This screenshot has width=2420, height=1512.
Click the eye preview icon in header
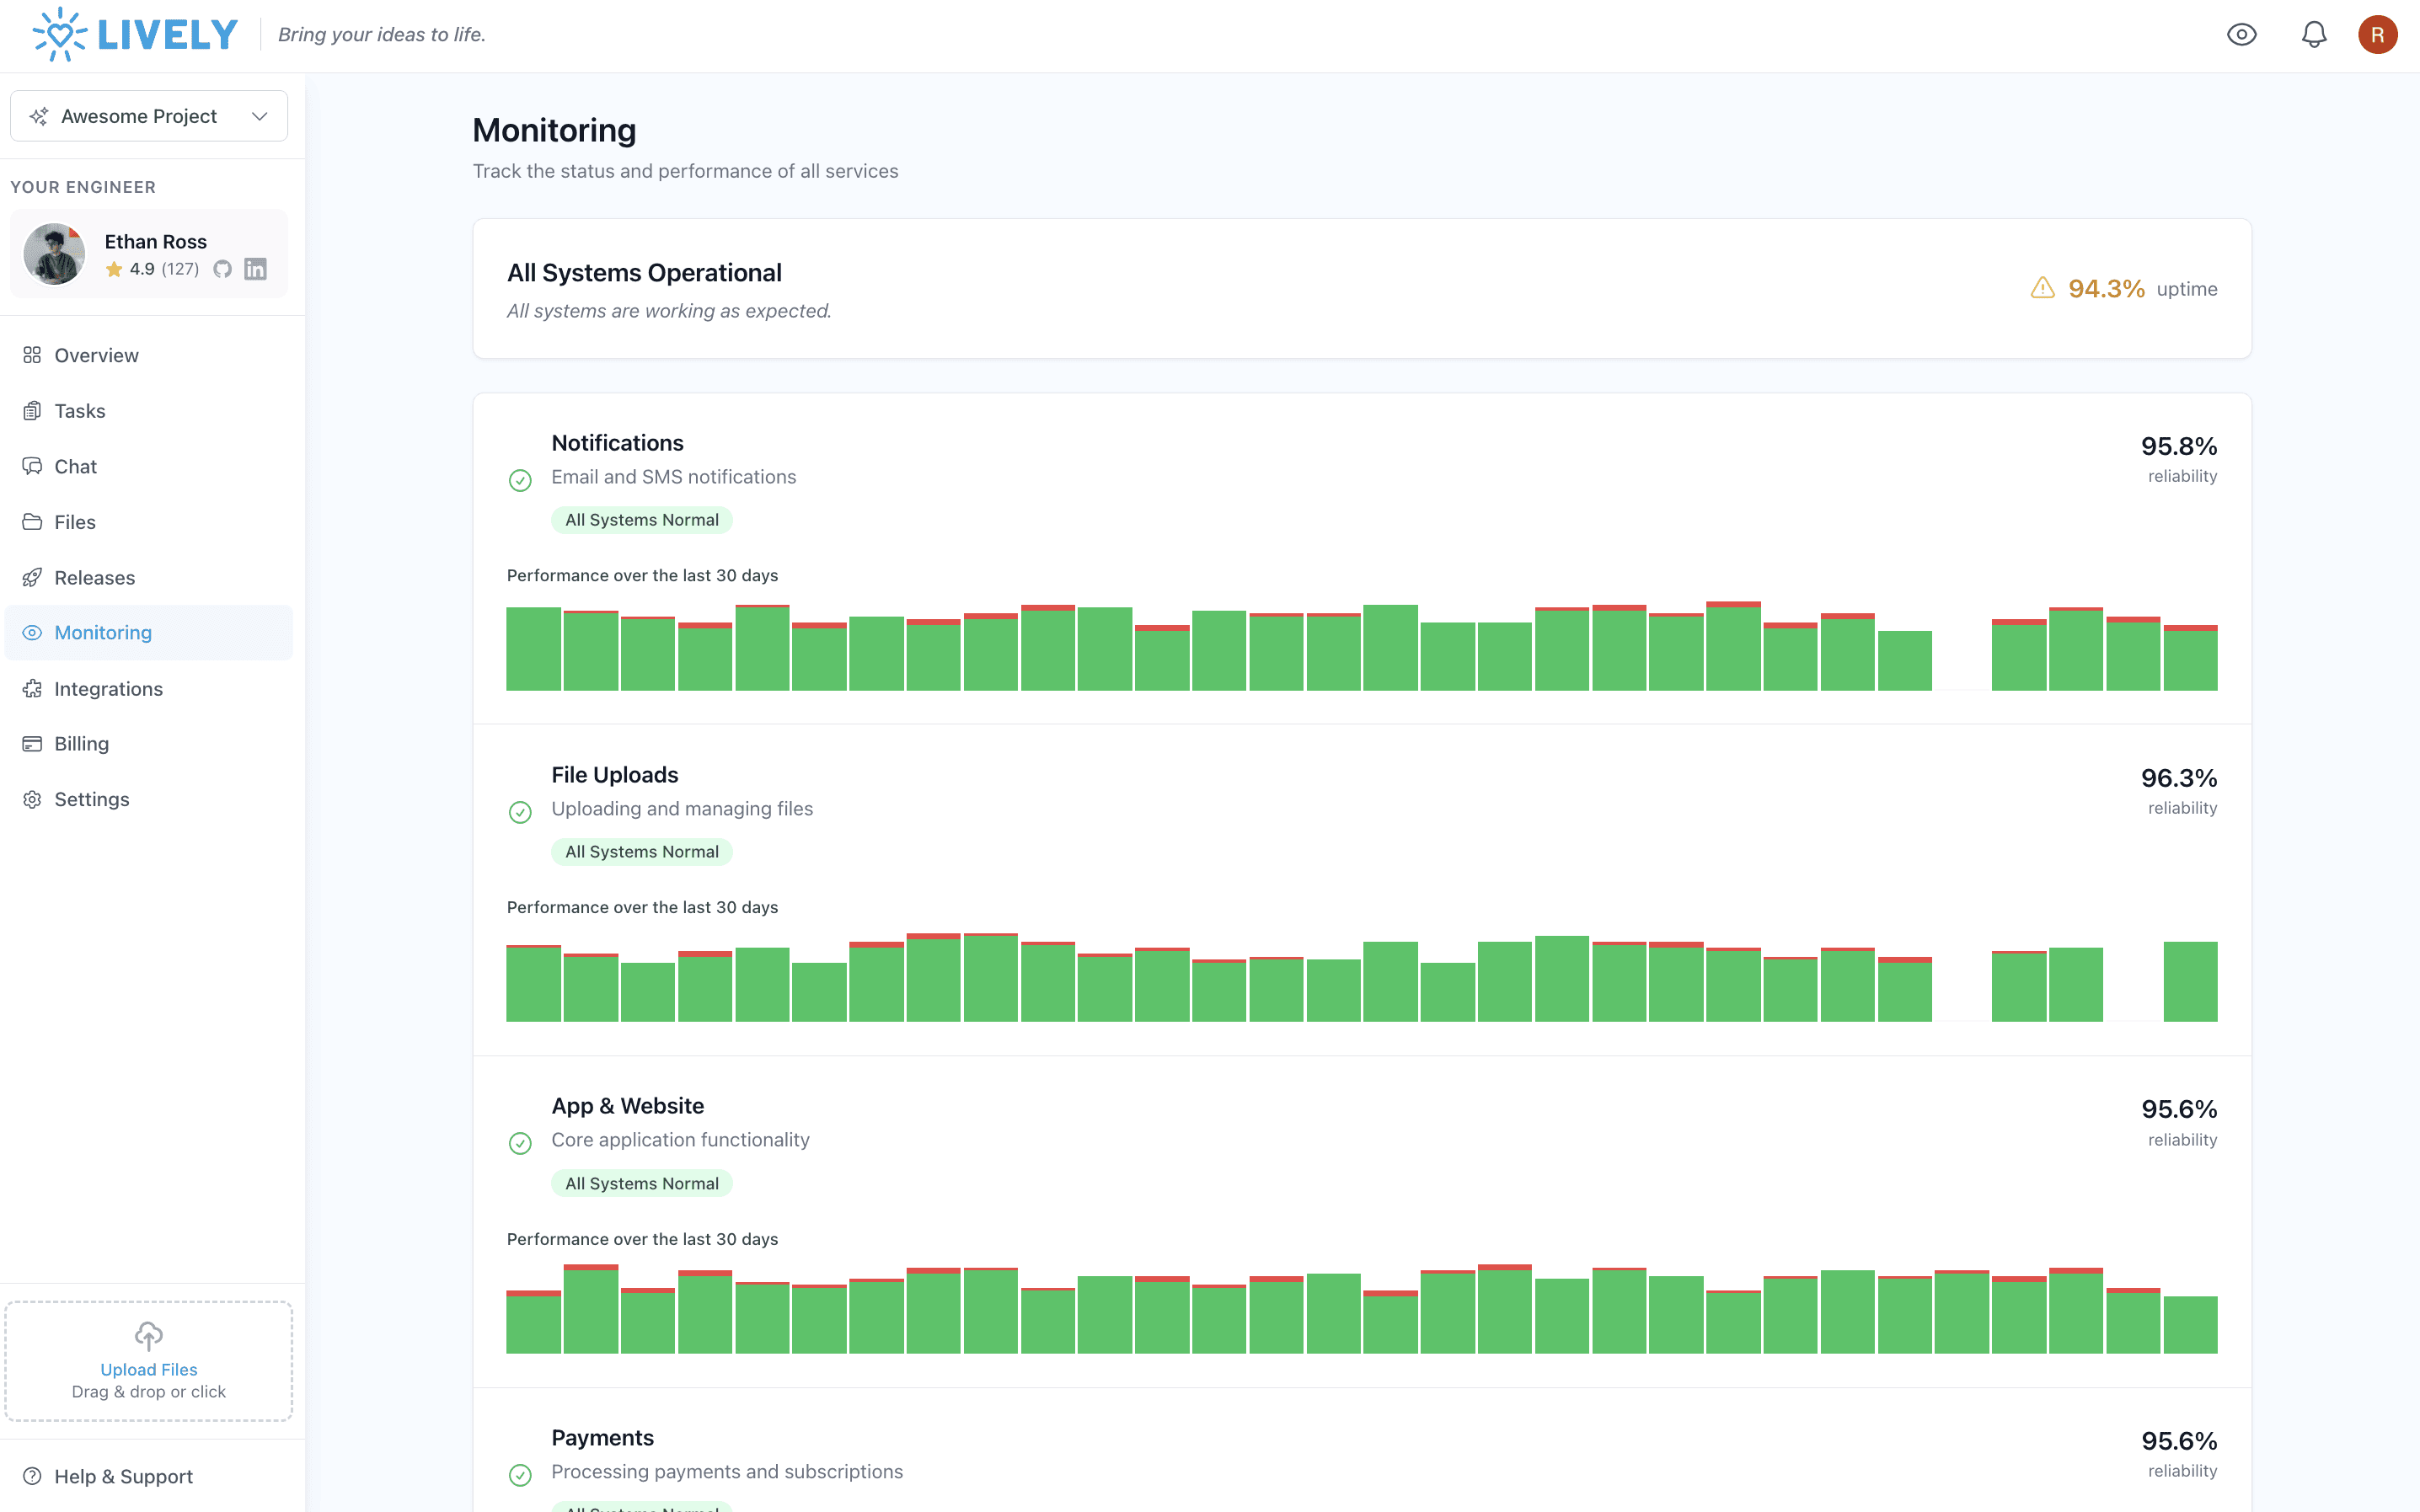tap(2241, 35)
